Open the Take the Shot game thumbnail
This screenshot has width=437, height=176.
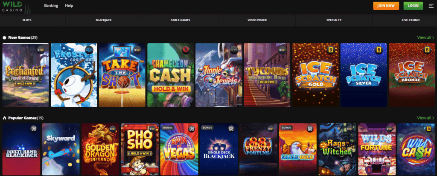[122, 75]
